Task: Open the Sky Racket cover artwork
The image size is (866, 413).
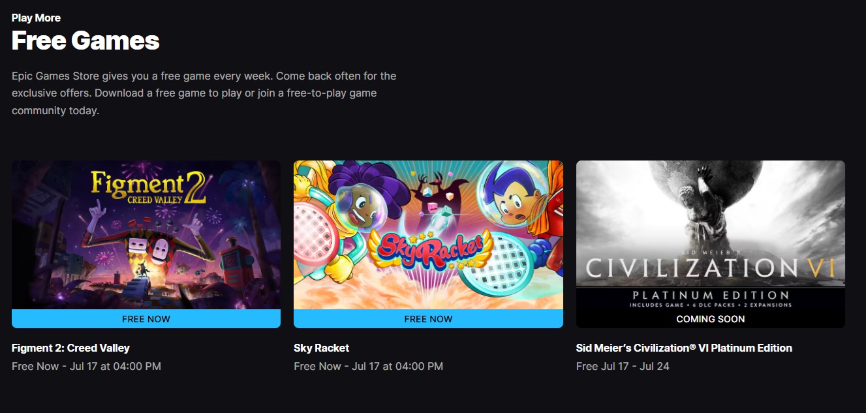Action: (428, 235)
